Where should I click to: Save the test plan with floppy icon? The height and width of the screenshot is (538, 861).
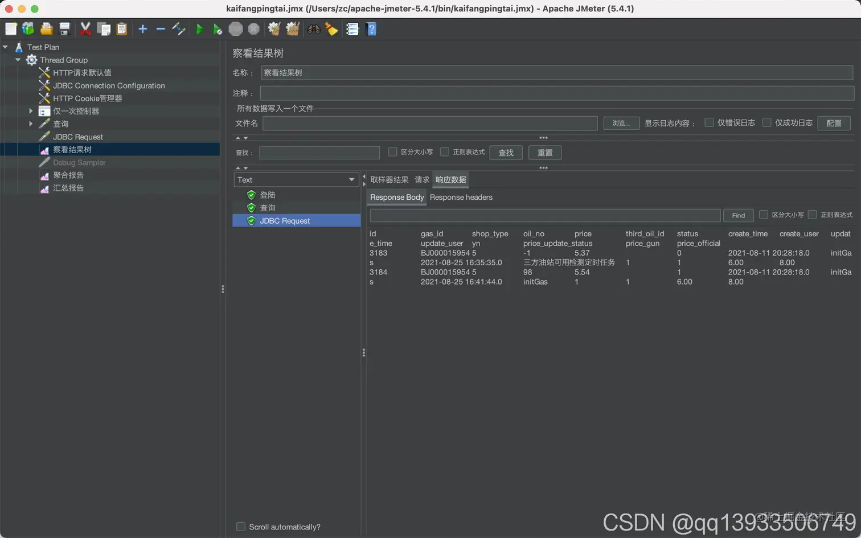click(x=64, y=29)
